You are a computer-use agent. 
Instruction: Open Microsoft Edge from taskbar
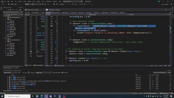coord(42,96)
